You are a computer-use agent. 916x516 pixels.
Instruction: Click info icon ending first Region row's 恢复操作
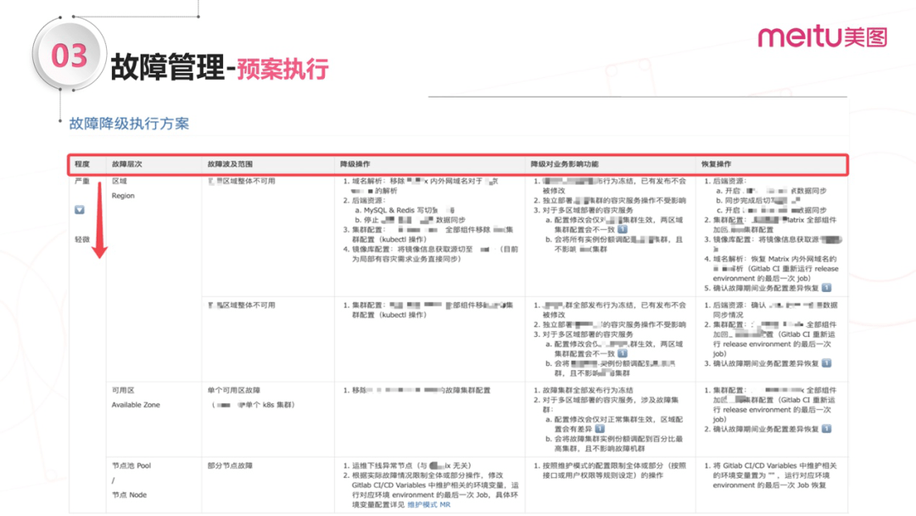826,288
